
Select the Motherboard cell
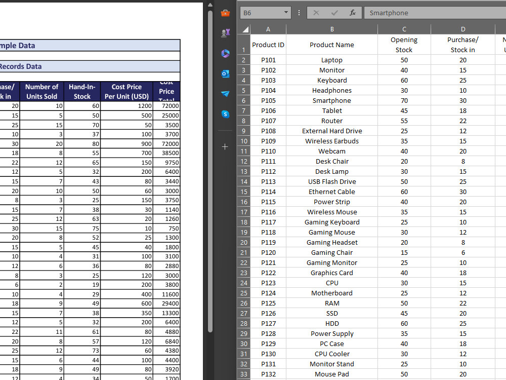(332, 293)
